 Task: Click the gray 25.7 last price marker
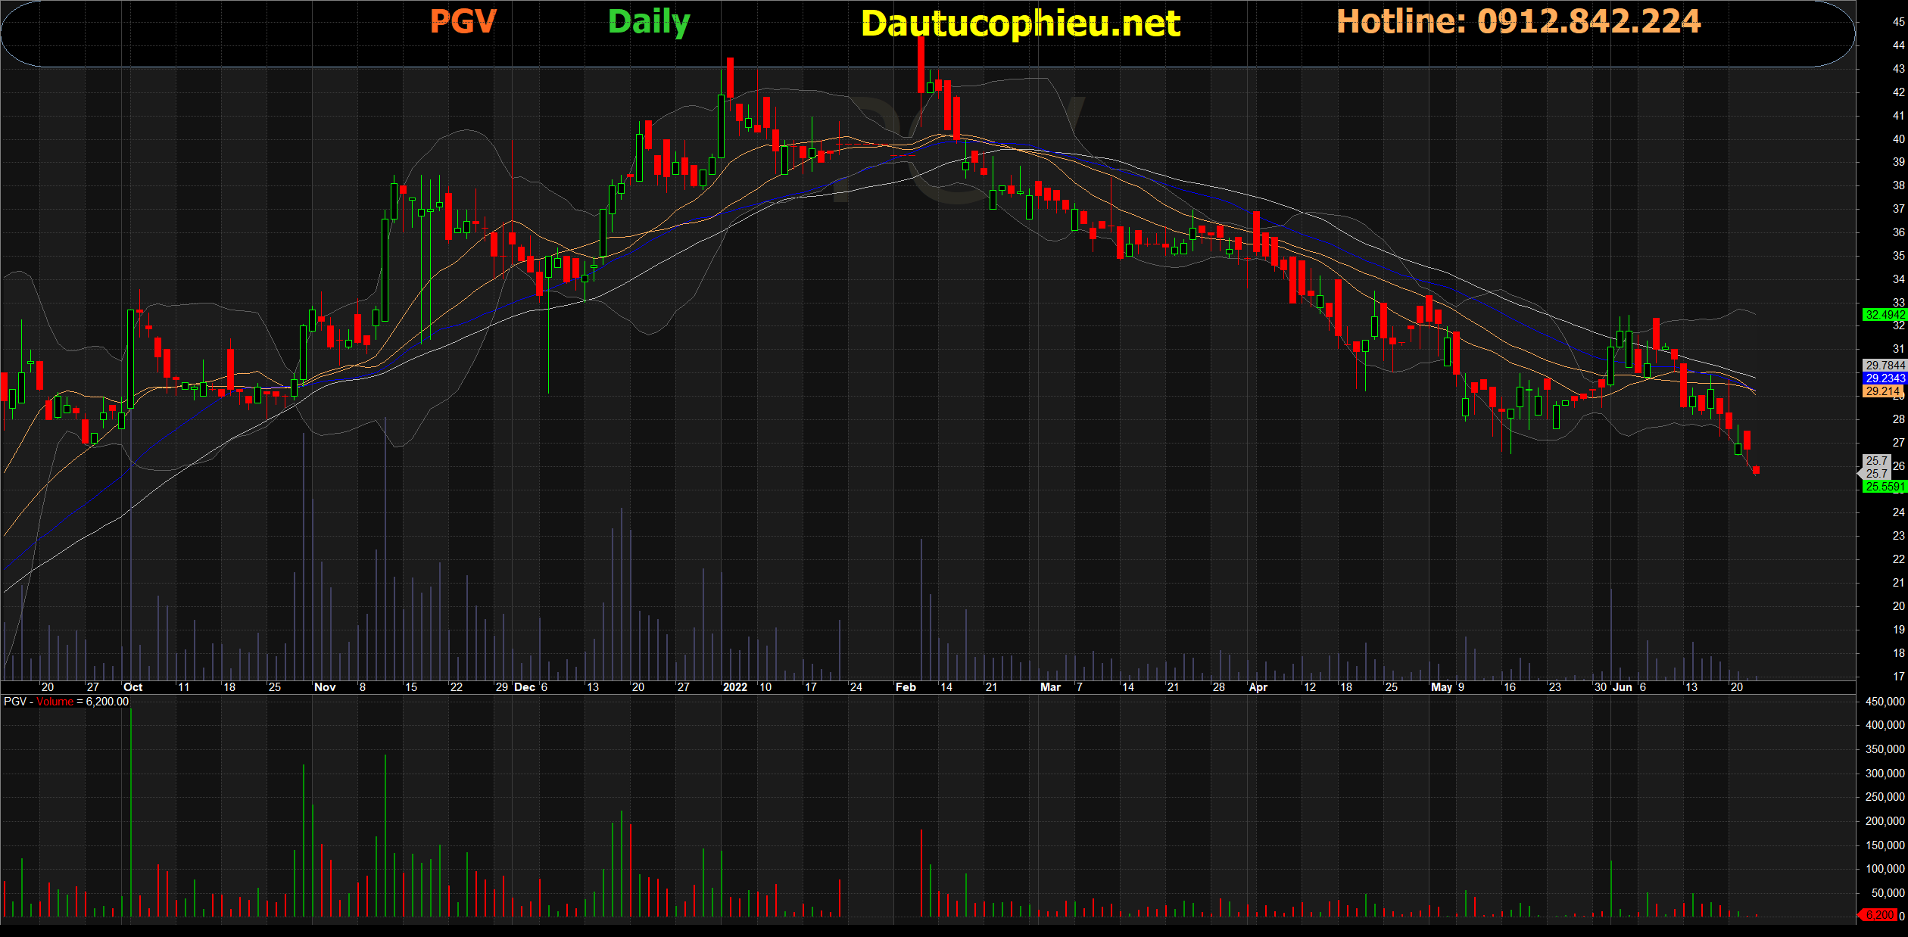tap(1876, 473)
